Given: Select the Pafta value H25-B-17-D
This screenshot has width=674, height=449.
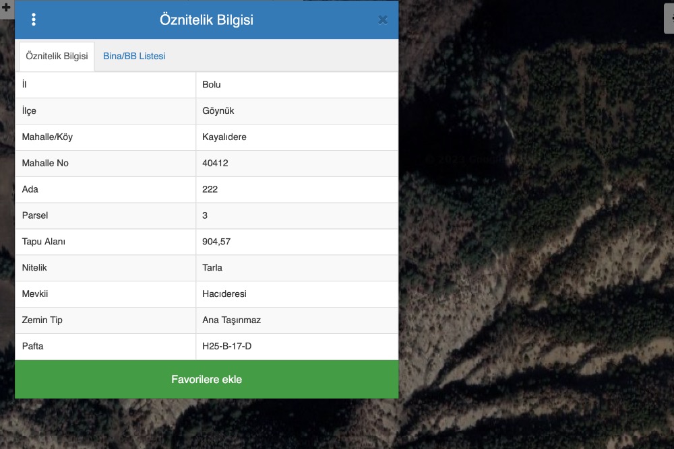Looking at the screenshot, I should pyautogui.click(x=227, y=347).
